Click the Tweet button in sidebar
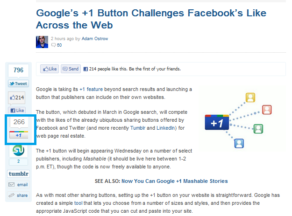 point(18,84)
